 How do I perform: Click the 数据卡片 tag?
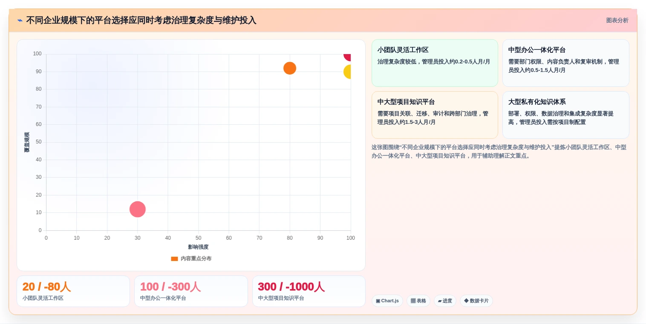476,301
